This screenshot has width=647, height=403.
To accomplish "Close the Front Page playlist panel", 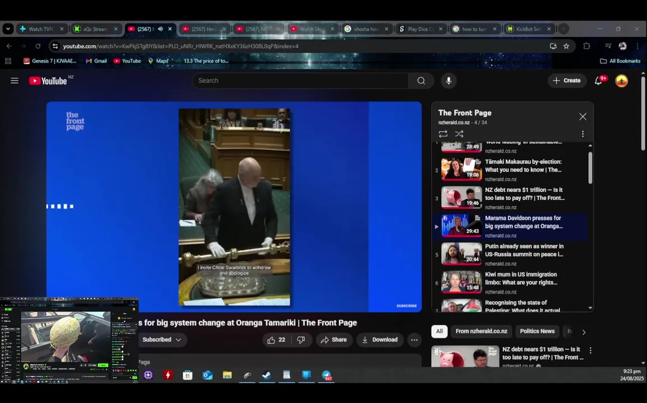I will coord(583,116).
